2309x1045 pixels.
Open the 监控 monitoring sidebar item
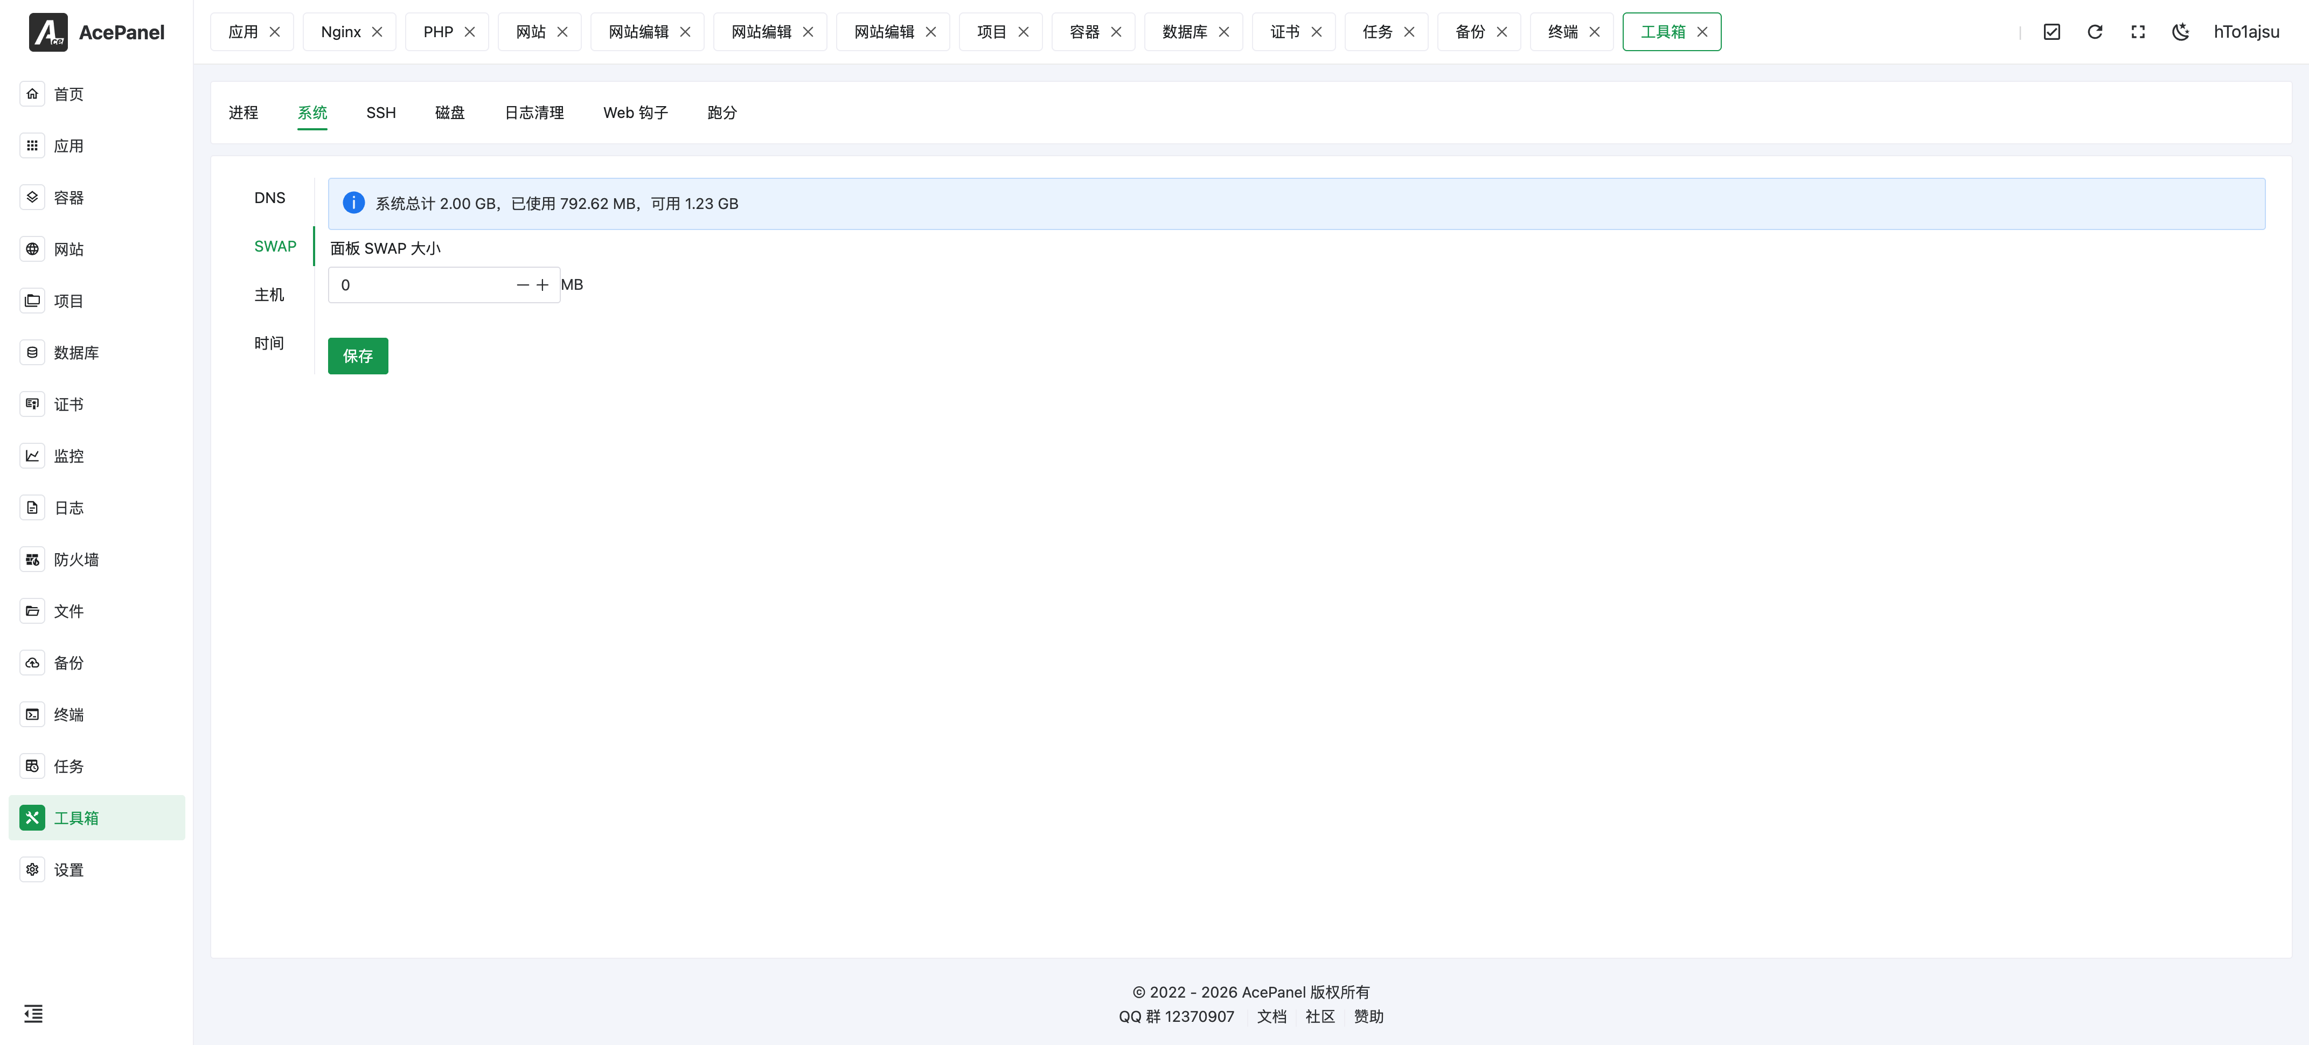click(x=68, y=456)
